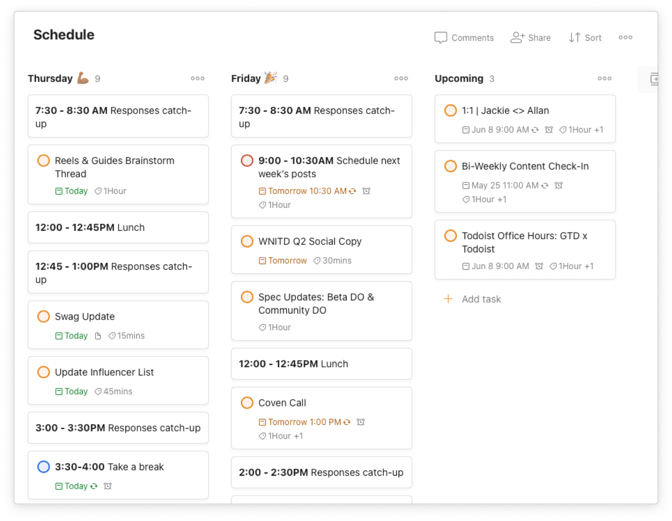This screenshot has width=672, height=521.
Task: Click the Today date on Update Influencer List
Action: [76, 391]
